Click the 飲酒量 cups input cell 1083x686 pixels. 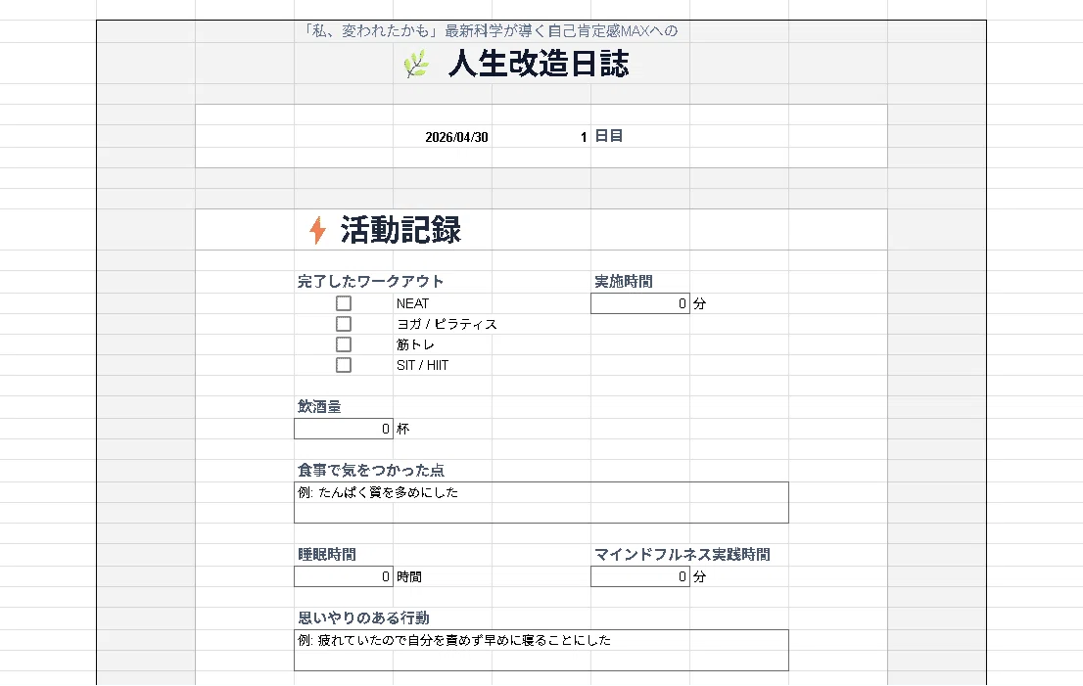(x=344, y=429)
